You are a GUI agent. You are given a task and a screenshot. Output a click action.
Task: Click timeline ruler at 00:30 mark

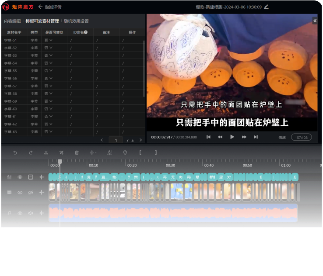click(x=170, y=165)
